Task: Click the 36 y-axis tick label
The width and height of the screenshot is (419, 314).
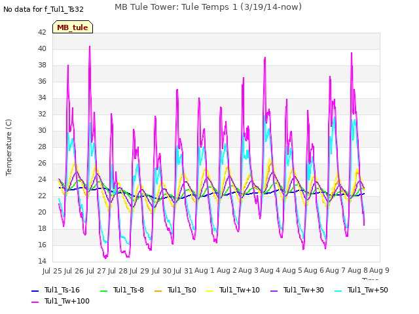Action: coord(42,81)
